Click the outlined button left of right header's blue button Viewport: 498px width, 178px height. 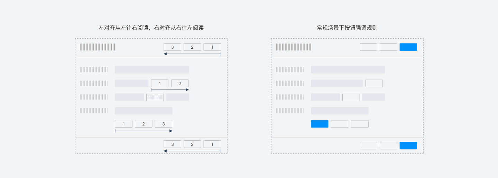pyautogui.click(x=388, y=47)
